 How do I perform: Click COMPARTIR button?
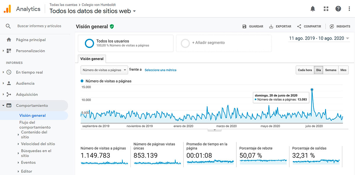point(309,26)
